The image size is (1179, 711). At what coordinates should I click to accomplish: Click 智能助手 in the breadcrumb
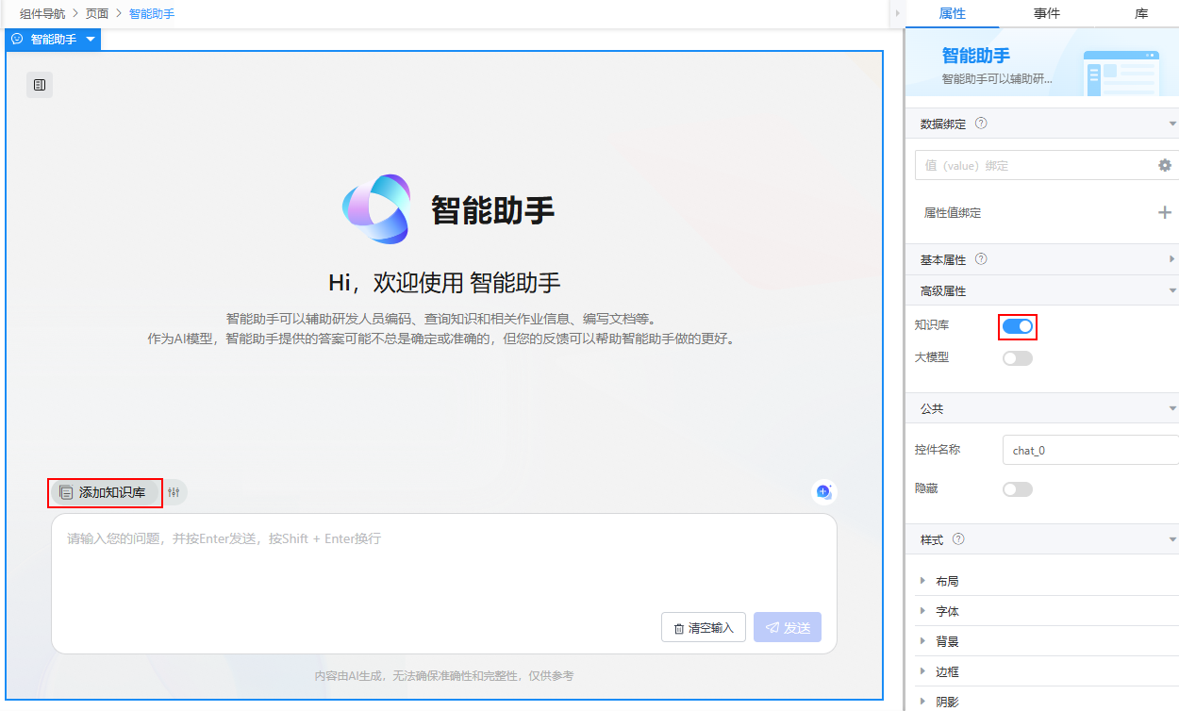tap(152, 14)
